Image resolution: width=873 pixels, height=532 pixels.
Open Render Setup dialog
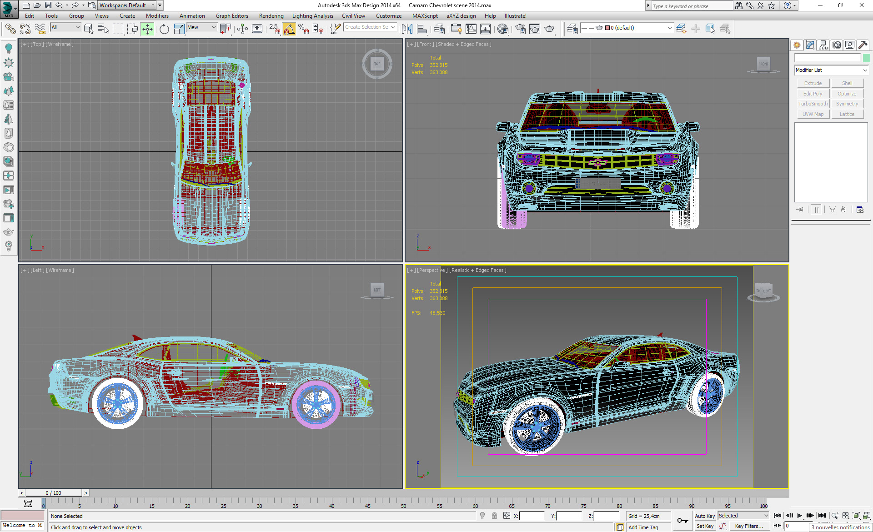point(520,29)
